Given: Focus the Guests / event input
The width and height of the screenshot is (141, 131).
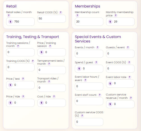Looking at the screenshot, I should click(x=120, y=54).
